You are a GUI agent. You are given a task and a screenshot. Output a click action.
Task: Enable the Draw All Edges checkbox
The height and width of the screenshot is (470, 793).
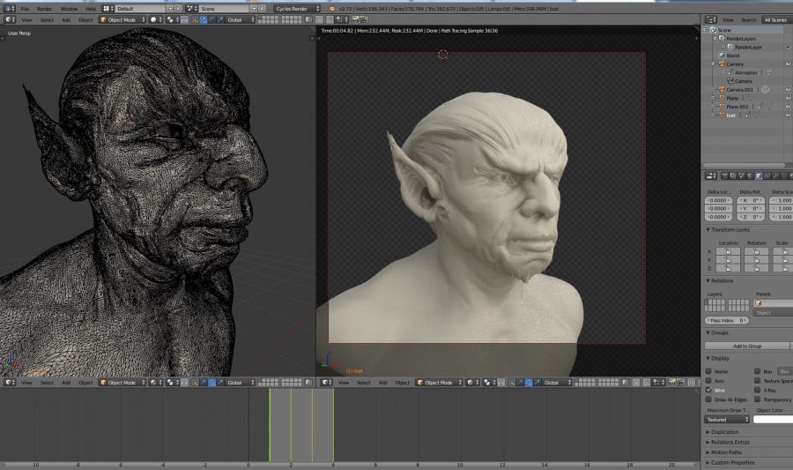pos(709,399)
